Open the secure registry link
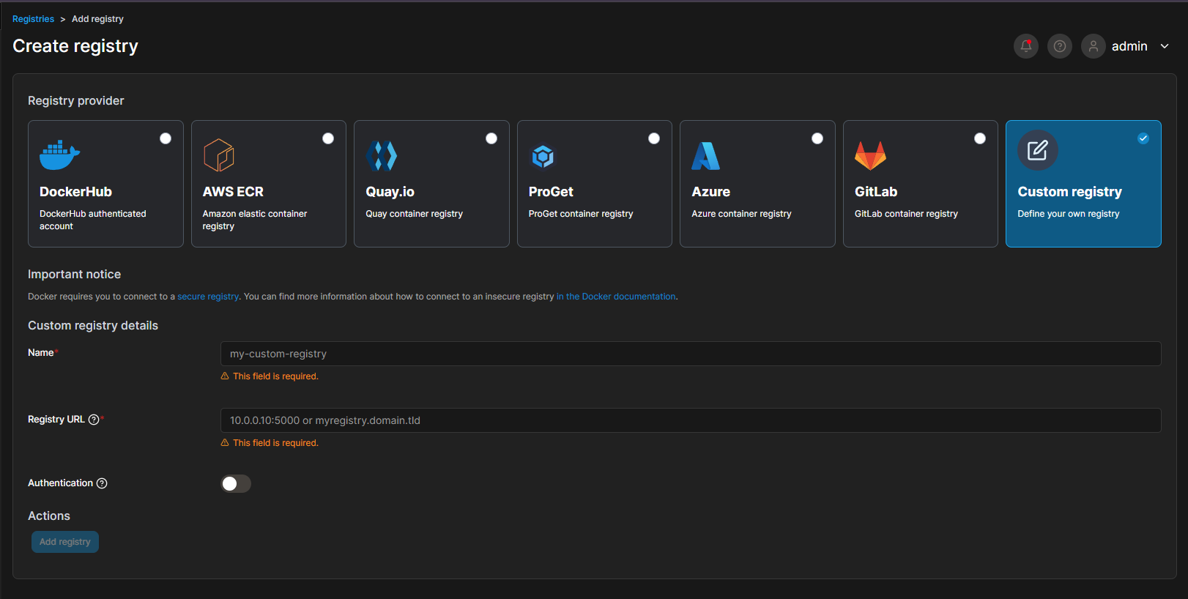The width and height of the screenshot is (1188, 599). coord(208,297)
